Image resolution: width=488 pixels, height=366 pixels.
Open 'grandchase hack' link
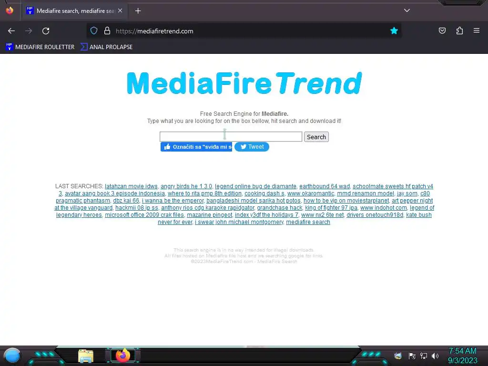(x=279, y=208)
